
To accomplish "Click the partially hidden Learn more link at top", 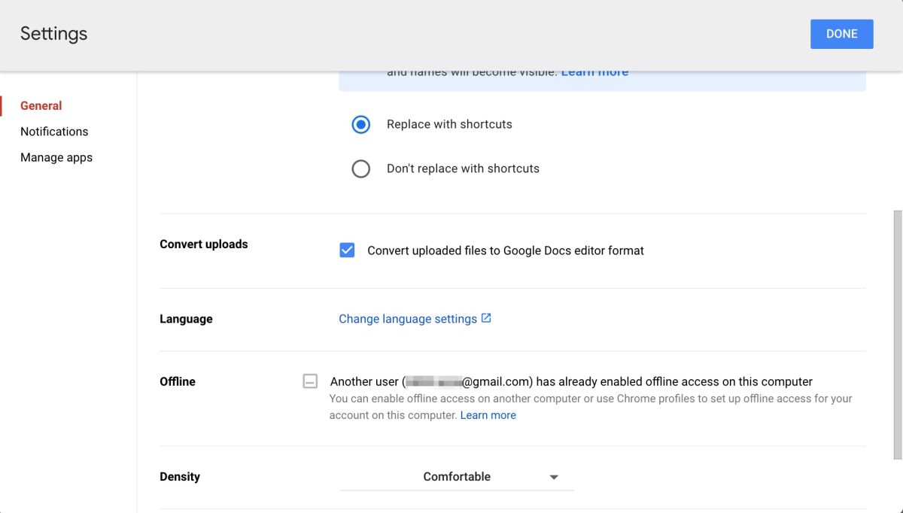I will (x=594, y=73).
